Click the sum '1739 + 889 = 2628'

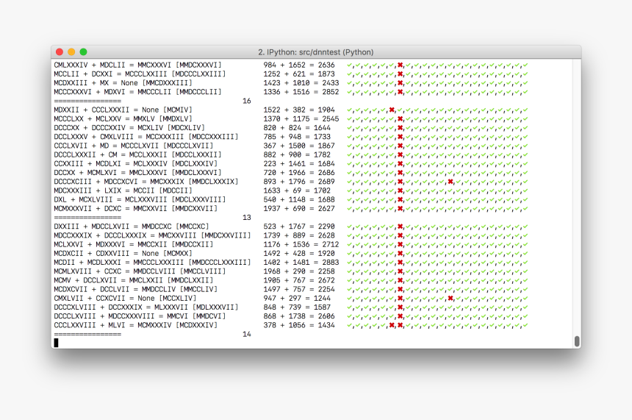click(x=299, y=235)
